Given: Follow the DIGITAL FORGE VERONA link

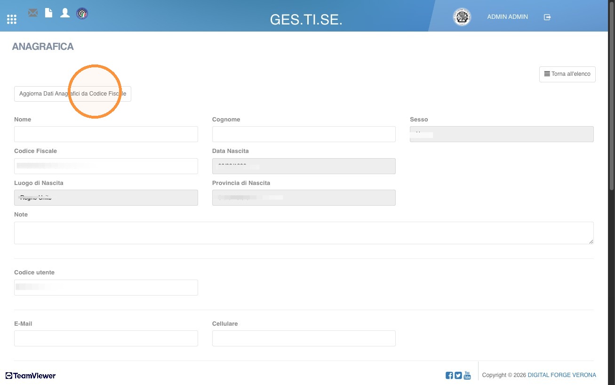Looking at the screenshot, I should pyautogui.click(x=562, y=375).
